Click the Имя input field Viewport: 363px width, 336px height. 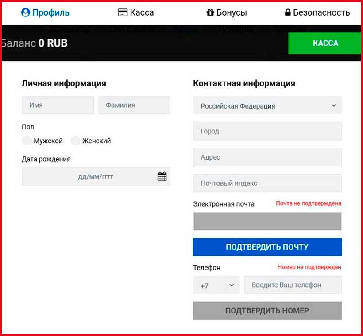coord(58,105)
